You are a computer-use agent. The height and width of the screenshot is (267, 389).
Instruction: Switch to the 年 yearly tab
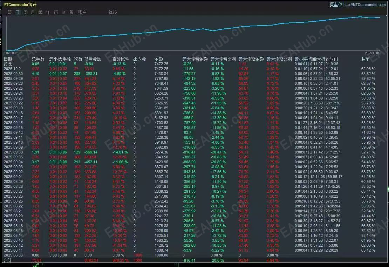(x=48, y=12)
